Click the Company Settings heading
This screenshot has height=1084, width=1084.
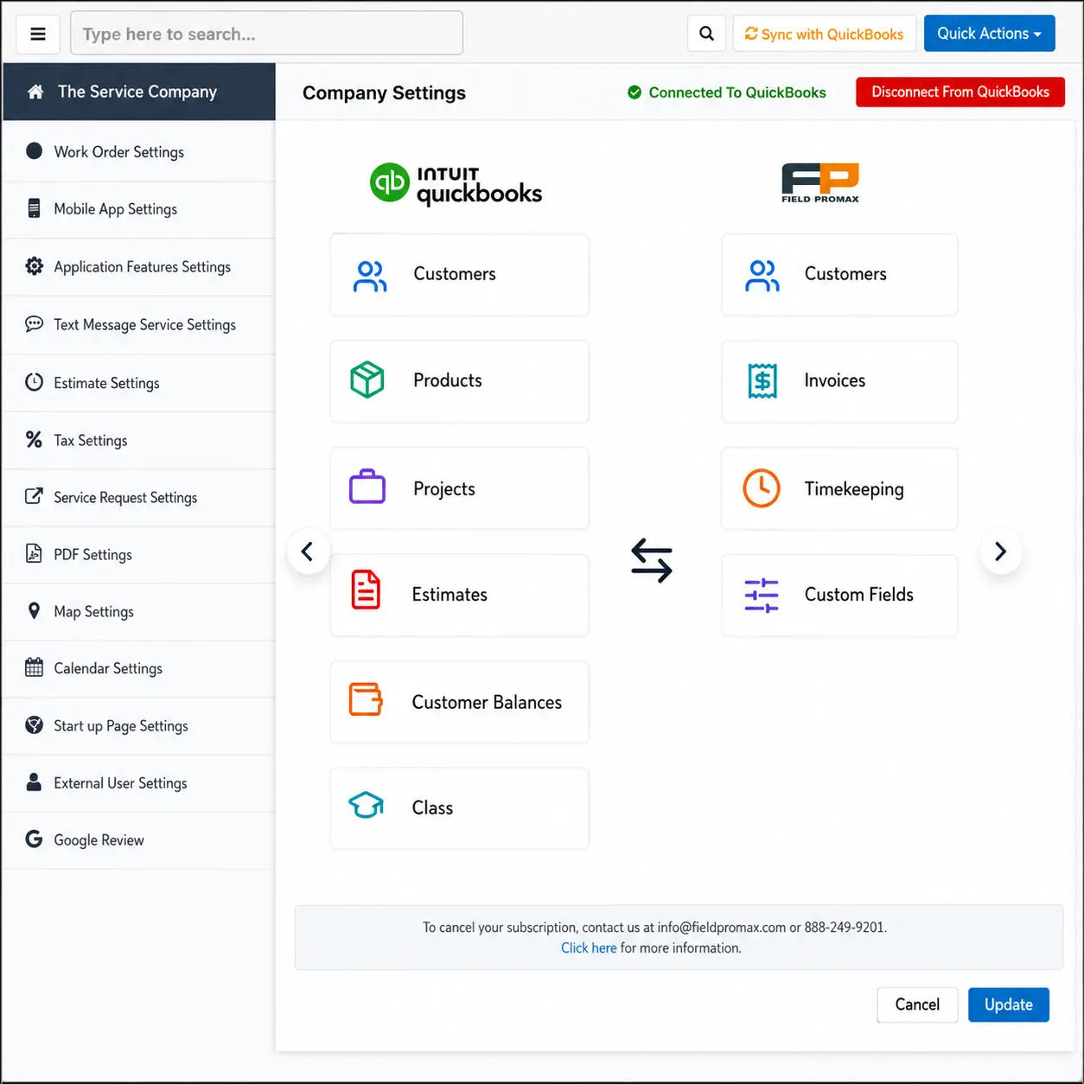click(x=384, y=92)
